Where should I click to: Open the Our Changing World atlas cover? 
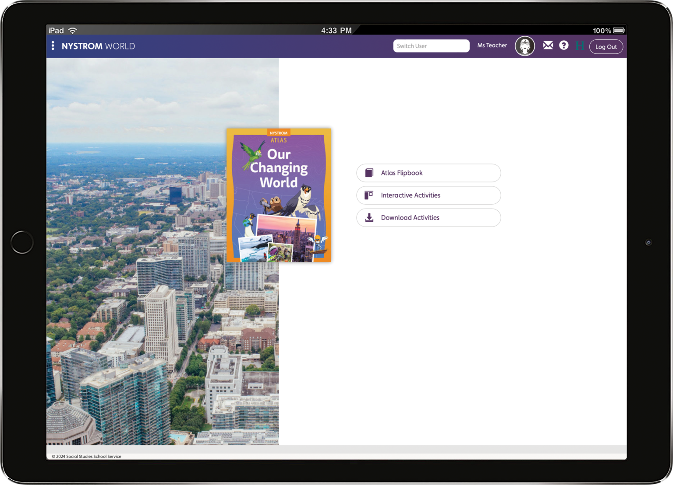[x=279, y=195]
